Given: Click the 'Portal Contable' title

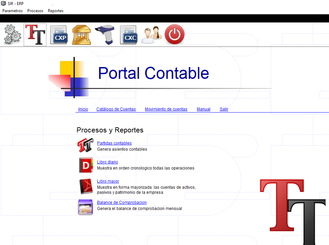Looking at the screenshot, I should point(153,73).
